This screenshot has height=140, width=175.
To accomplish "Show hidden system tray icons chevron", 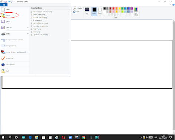I will (140, 137).
